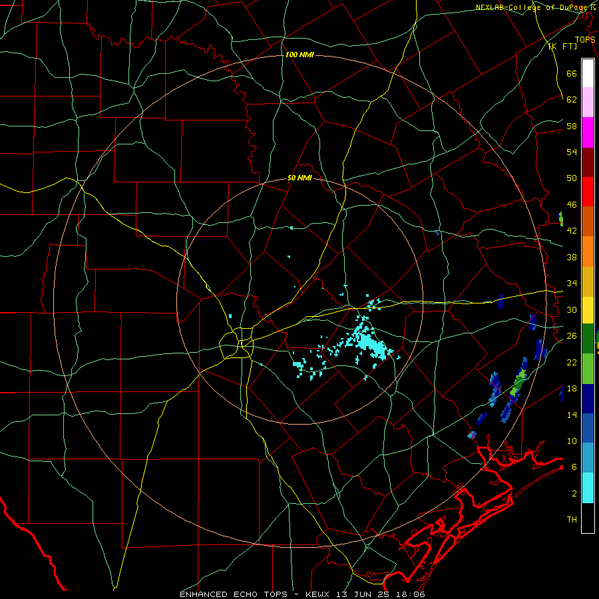
Task: Click the legend value 2
Action: coord(574,494)
